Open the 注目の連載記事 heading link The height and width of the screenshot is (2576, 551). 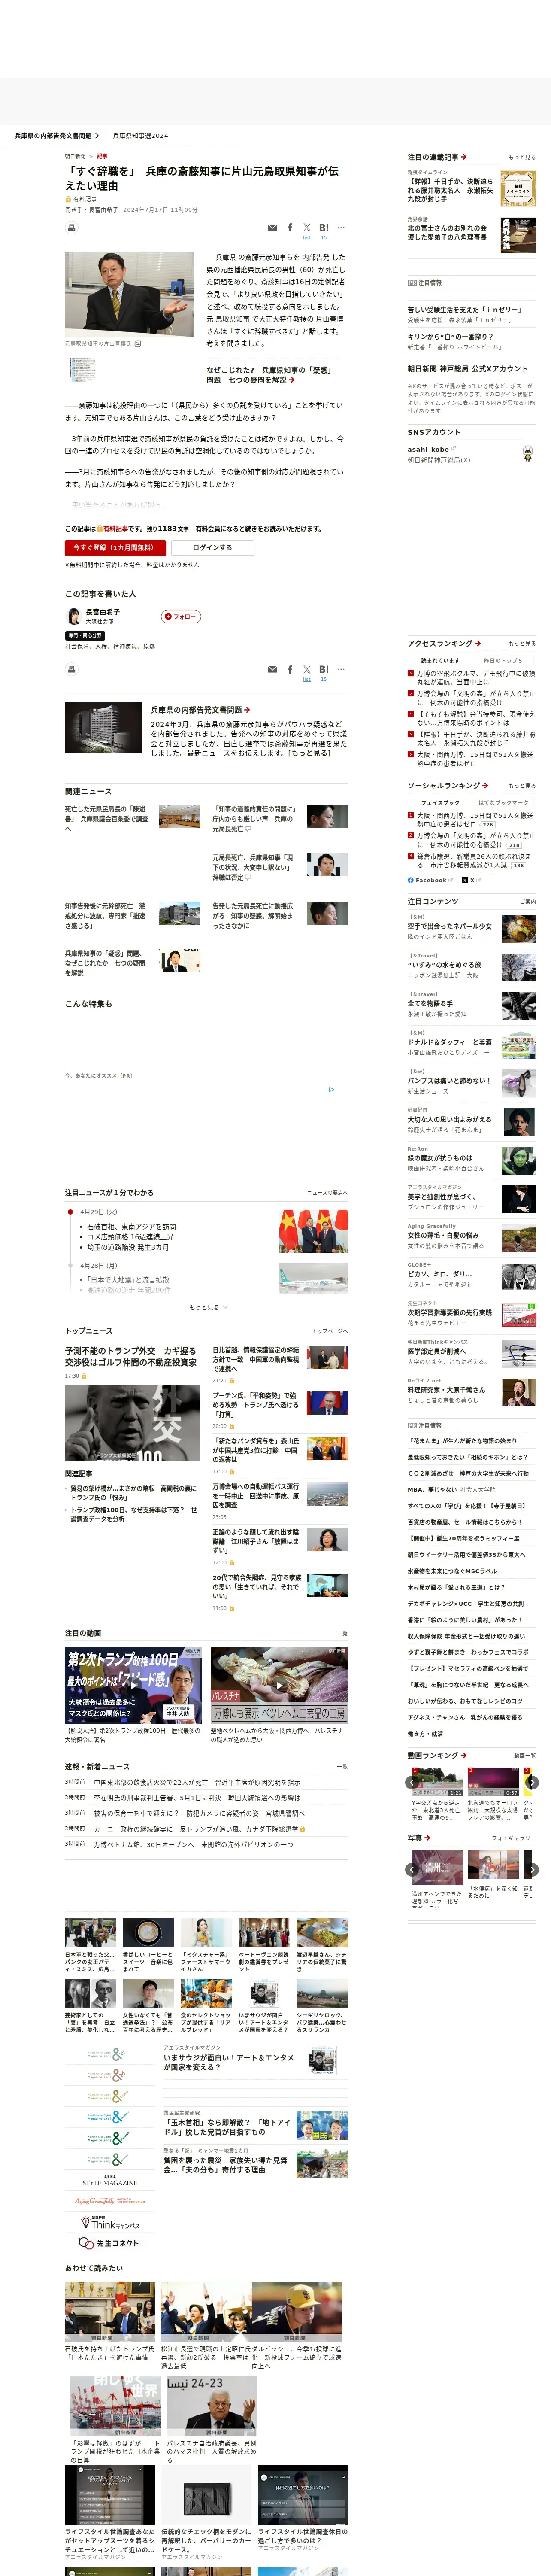[x=437, y=157]
